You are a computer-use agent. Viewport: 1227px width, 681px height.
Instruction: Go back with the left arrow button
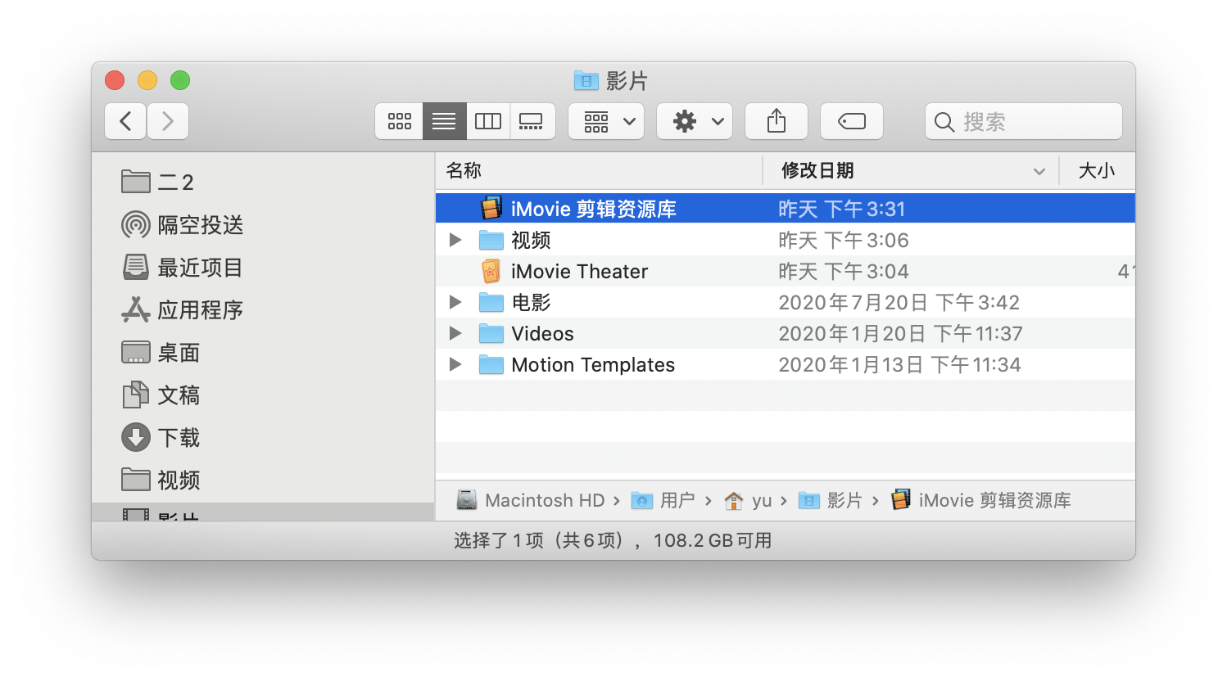(125, 121)
